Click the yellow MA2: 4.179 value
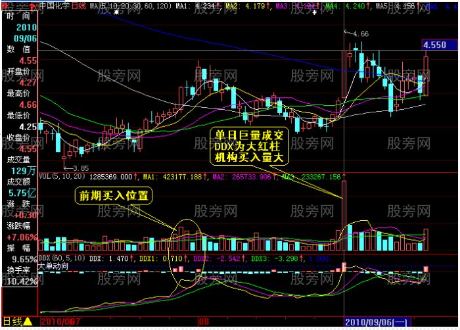 coord(248,6)
